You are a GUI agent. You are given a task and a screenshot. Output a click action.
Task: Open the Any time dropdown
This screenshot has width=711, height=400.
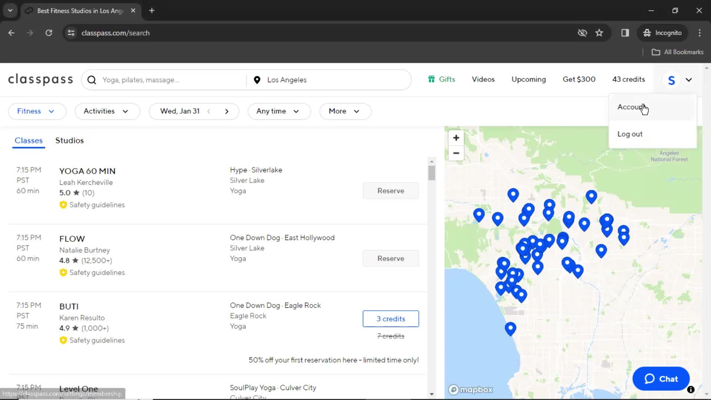(279, 111)
